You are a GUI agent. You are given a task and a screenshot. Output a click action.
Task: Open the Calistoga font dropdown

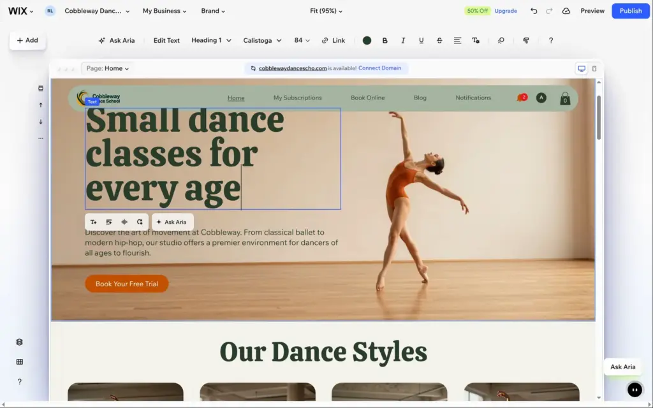point(262,40)
